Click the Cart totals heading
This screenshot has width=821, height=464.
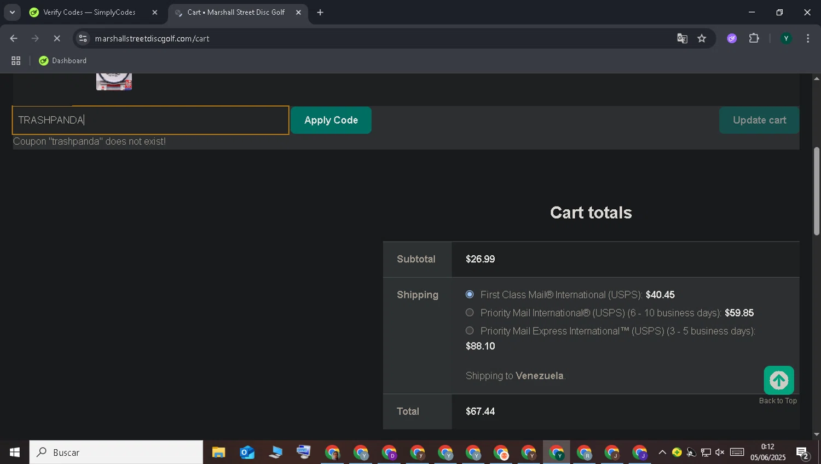click(591, 213)
